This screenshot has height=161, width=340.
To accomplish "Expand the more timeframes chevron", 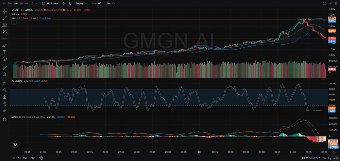I will click(36, 3).
